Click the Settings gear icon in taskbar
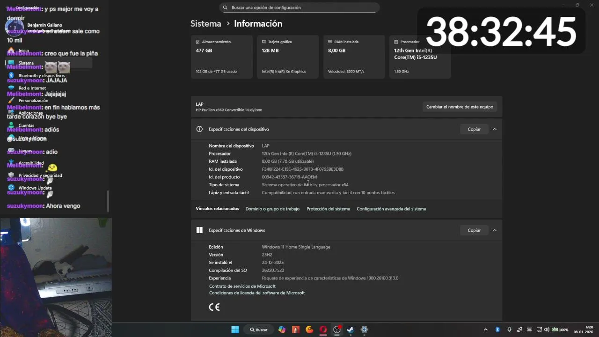599x337 pixels. click(364, 330)
